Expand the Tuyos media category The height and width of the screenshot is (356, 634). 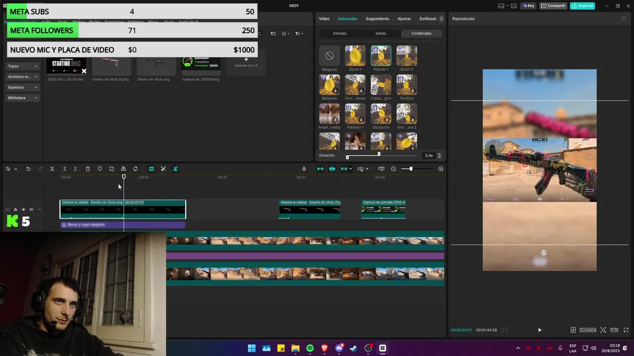(x=23, y=66)
